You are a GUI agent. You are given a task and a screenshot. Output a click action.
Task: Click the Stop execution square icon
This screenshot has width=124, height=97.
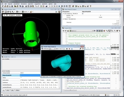(x=59, y=6)
